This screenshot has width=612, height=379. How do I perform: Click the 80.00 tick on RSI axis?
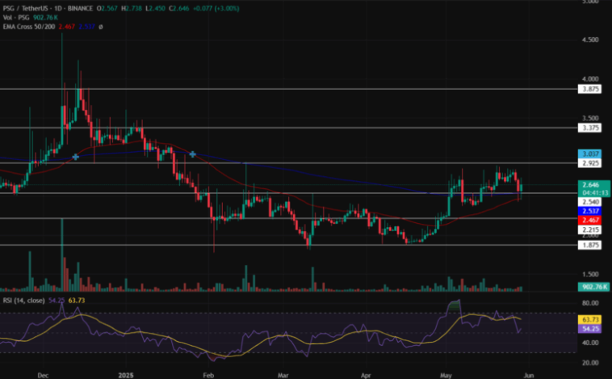point(590,303)
